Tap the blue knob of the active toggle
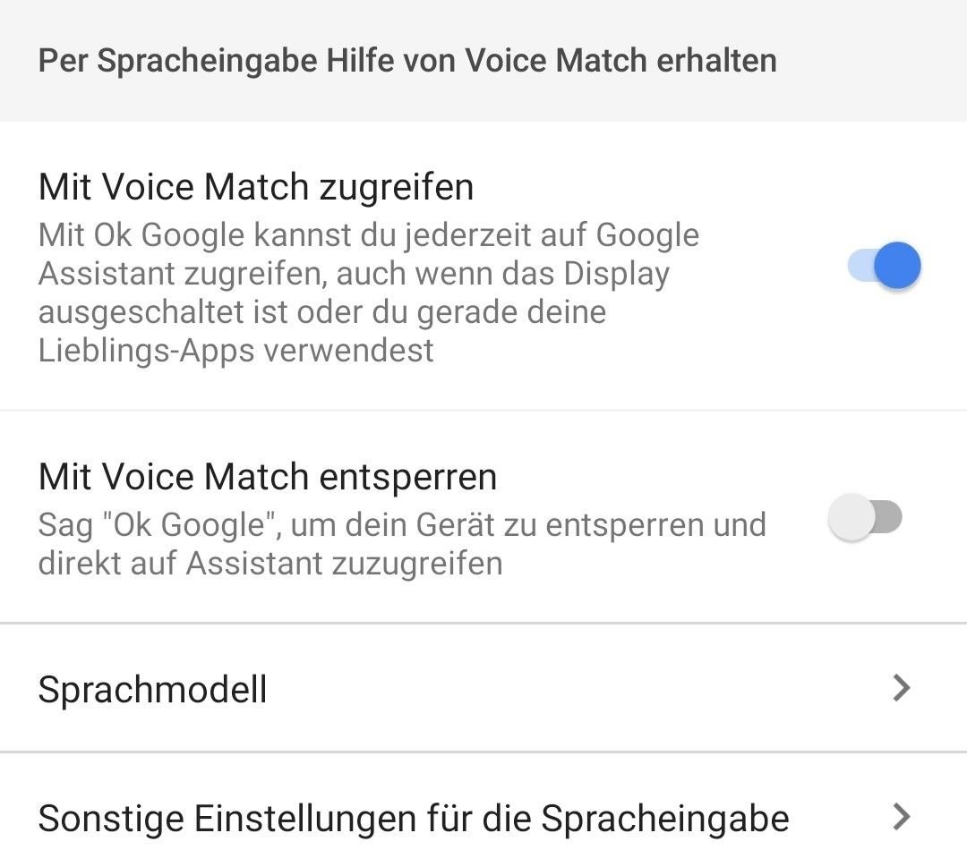 tap(897, 266)
